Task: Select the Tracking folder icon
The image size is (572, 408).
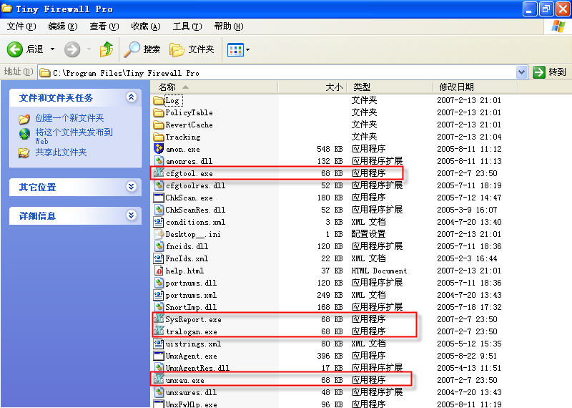Action: (158, 137)
